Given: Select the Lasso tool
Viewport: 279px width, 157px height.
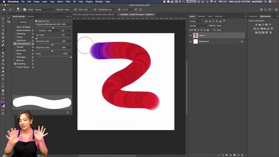Looking at the screenshot, I should coord(3,26).
